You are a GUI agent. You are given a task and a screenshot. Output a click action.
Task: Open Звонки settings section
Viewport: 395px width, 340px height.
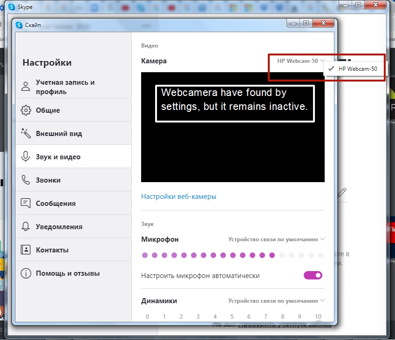[x=73, y=180]
